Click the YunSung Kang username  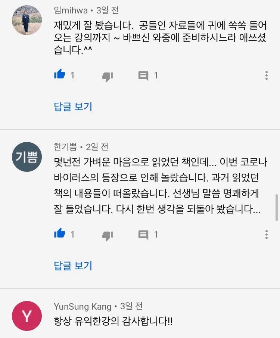click(83, 306)
